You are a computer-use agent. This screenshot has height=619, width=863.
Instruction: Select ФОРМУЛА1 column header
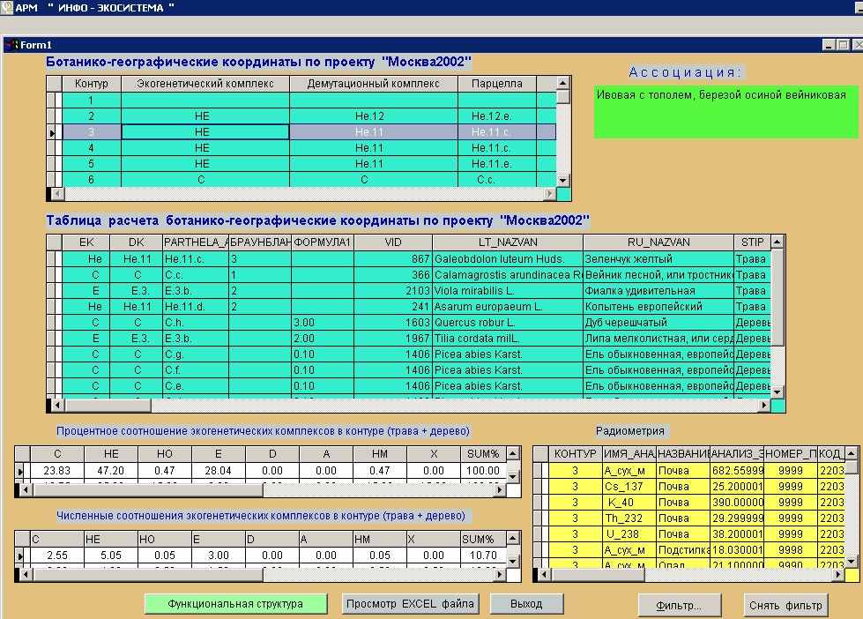click(x=323, y=242)
